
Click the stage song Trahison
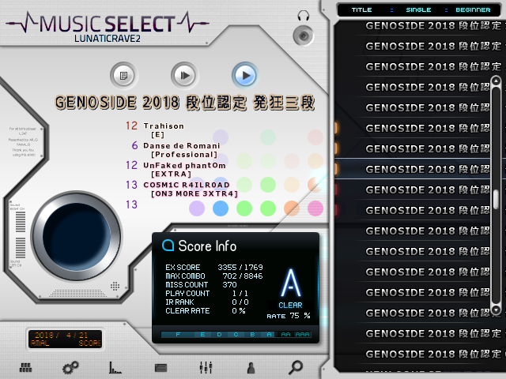pyautogui.click(x=164, y=126)
